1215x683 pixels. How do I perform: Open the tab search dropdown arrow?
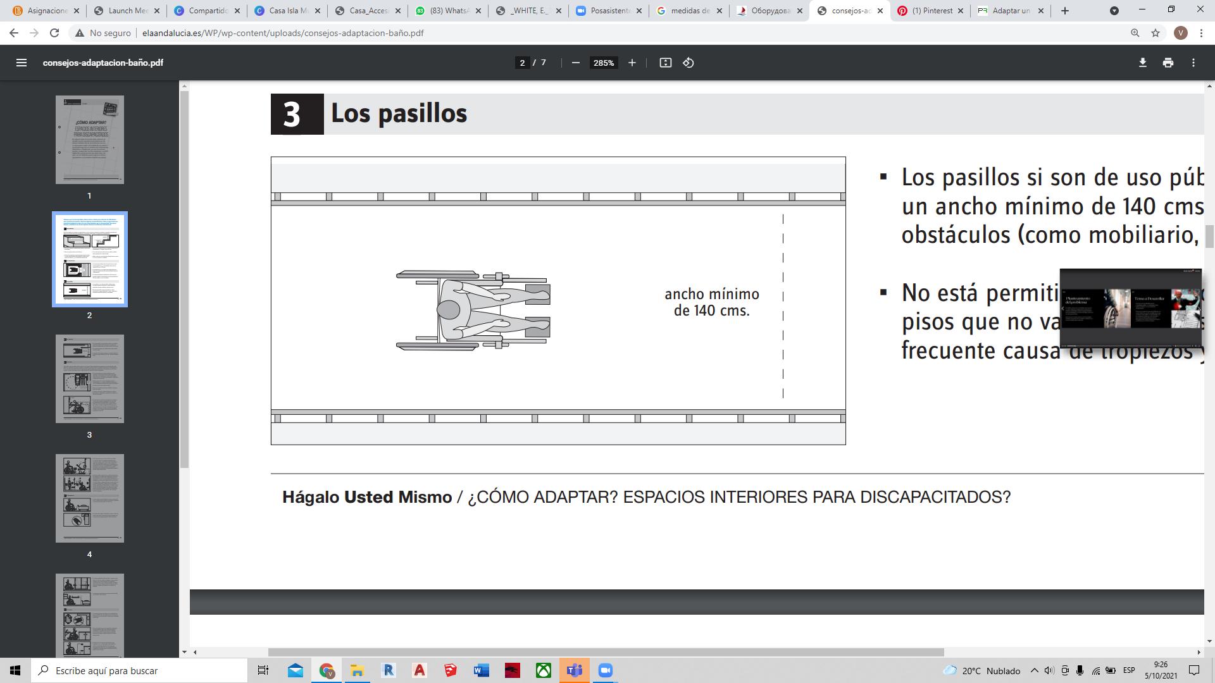(1114, 11)
